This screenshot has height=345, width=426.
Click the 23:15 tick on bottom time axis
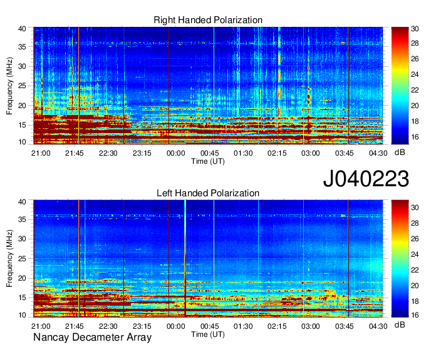(142, 326)
